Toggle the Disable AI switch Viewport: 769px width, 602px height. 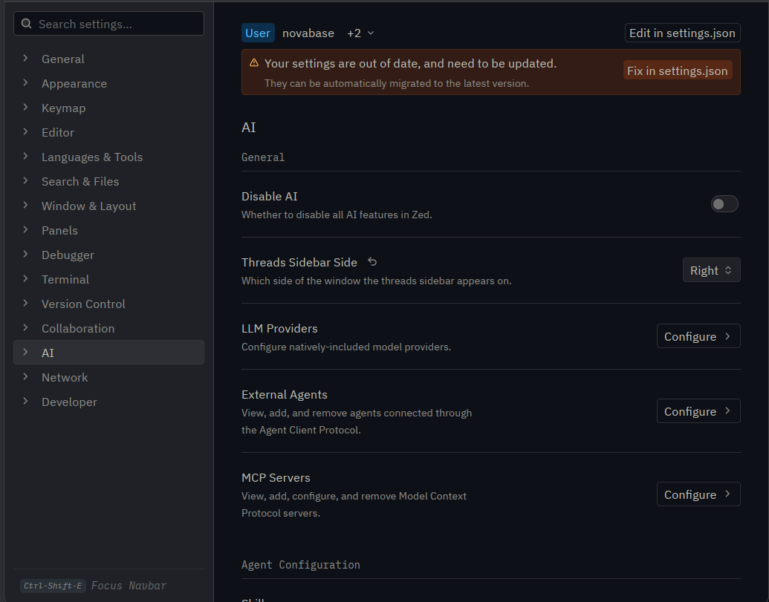pyautogui.click(x=724, y=204)
